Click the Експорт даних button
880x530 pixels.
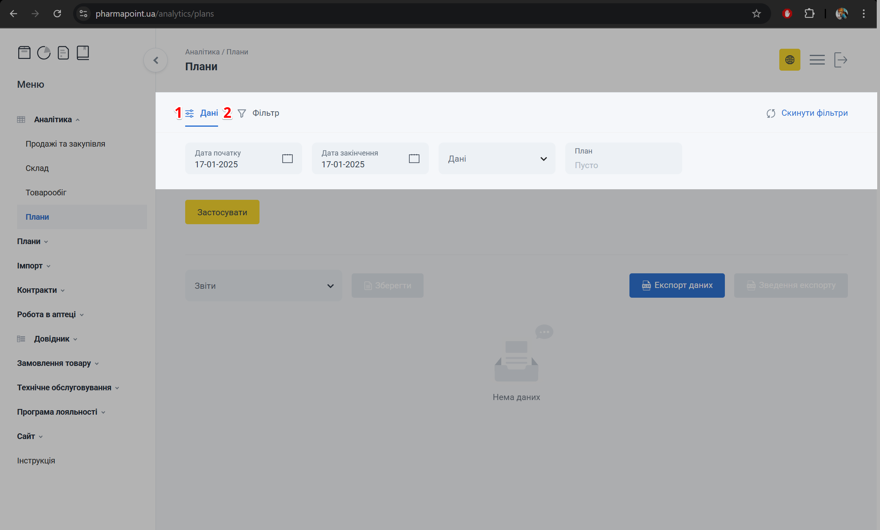(x=677, y=286)
